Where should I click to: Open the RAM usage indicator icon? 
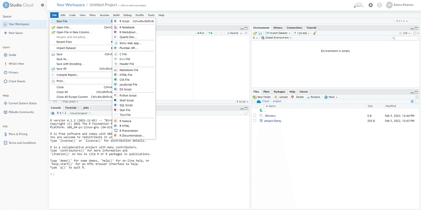(x=359, y=5)
